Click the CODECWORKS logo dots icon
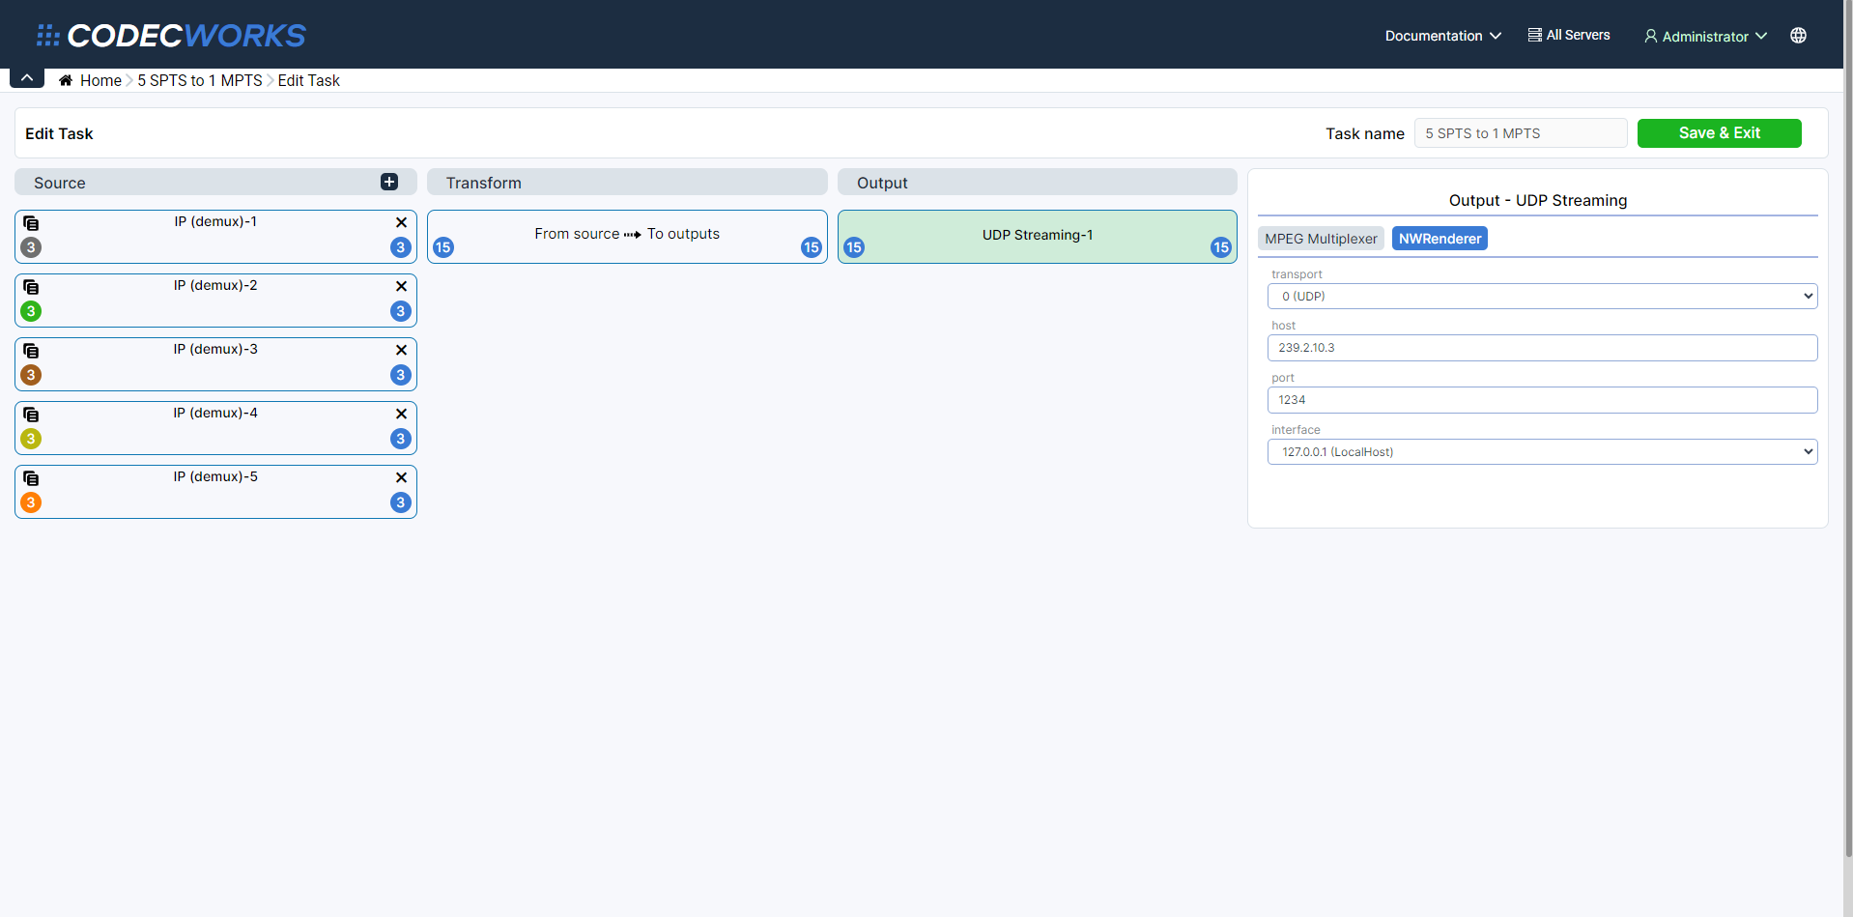Screen dimensions: 1853x917 pos(47,35)
